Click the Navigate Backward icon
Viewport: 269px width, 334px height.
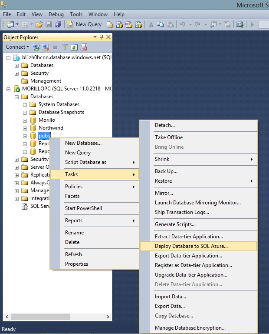click(x=213, y=24)
